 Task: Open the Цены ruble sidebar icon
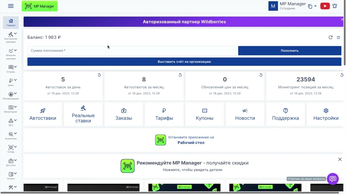point(11,81)
